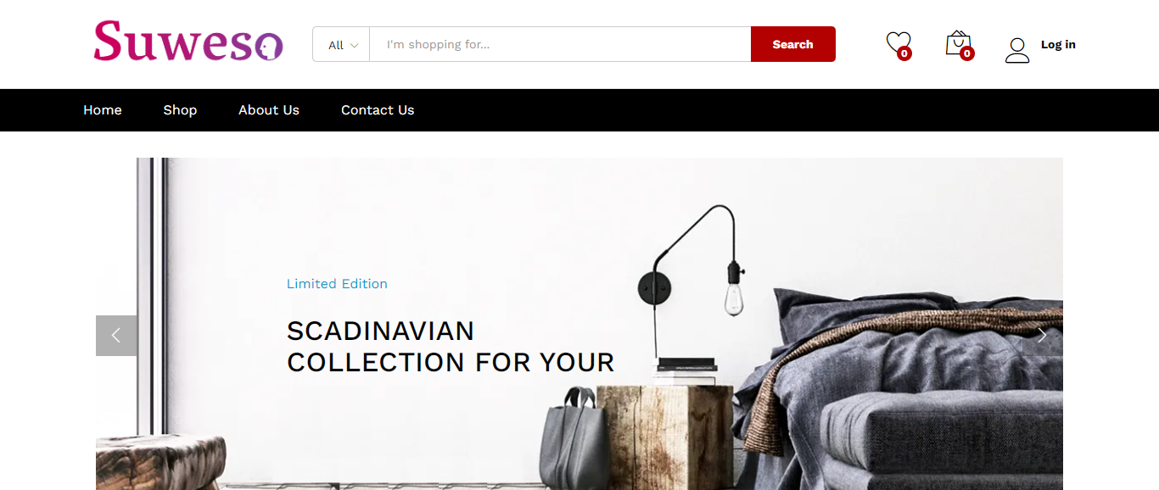Image resolution: width=1159 pixels, height=490 pixels.
Task: Open Contact Us page
Action: [x=378, y=110]
